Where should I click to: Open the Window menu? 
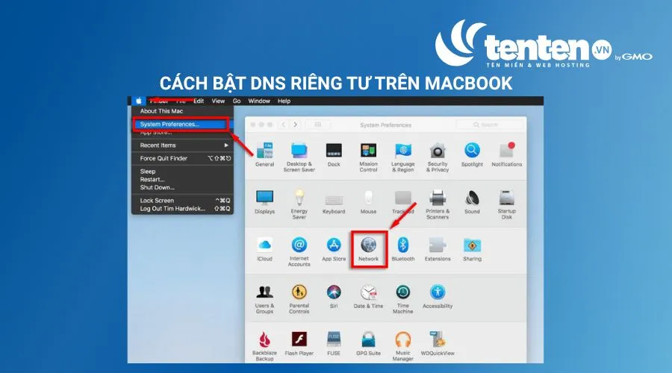[259, 101]
